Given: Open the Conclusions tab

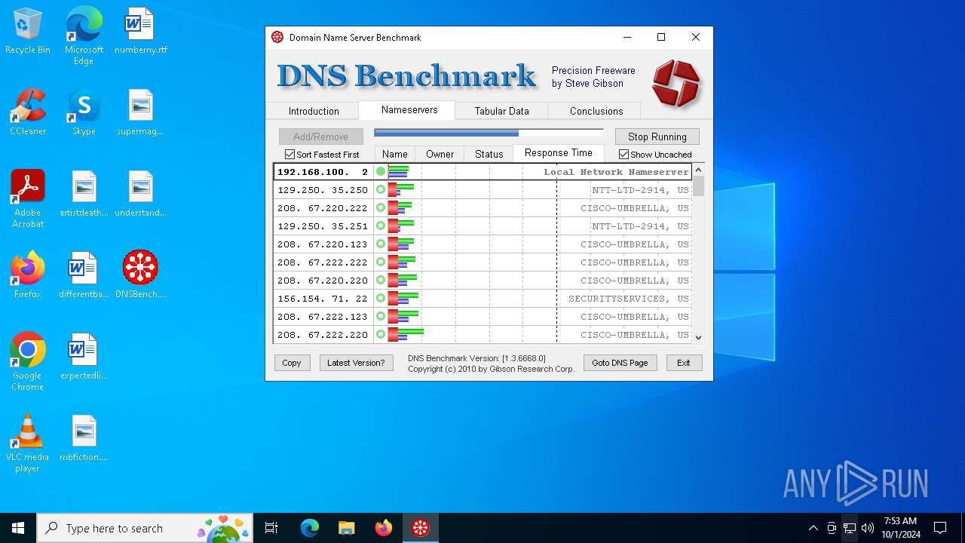Looking at the screenshot, I should pyautogui.click(x=596, y=111).
